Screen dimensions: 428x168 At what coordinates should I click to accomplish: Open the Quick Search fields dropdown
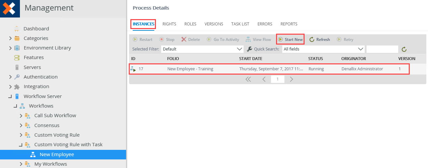click(x=323, y=49)
